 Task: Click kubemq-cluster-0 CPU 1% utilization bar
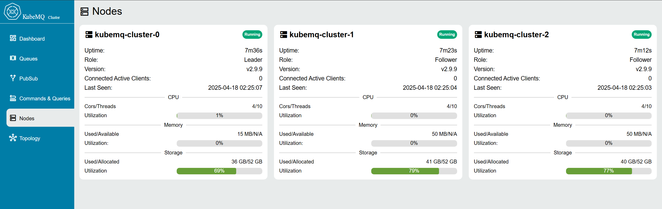(219, 116)
